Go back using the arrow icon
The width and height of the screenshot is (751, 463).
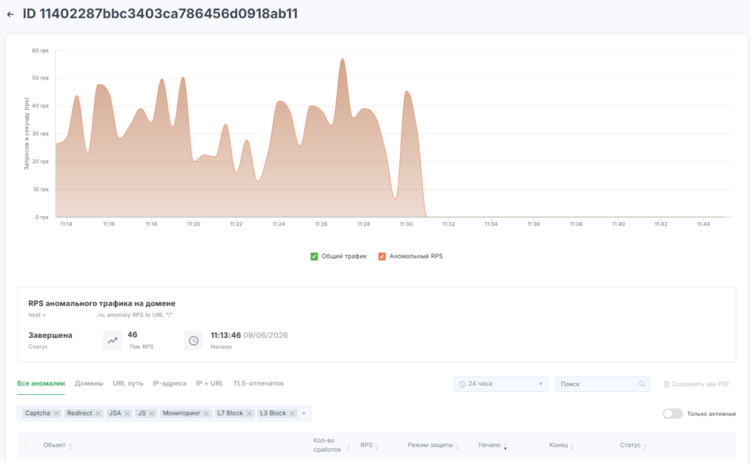pyautogui.click(x=10, y=15)
